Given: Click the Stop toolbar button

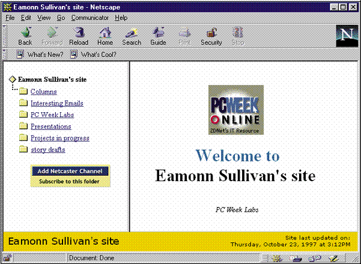Looking at the screenshot, I should pos(238,37).
